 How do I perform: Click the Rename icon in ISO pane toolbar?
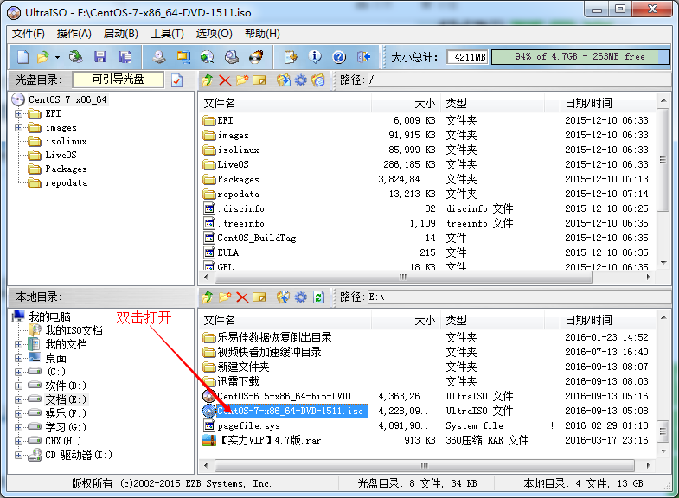pyautogui.click(x=259, y=80)
